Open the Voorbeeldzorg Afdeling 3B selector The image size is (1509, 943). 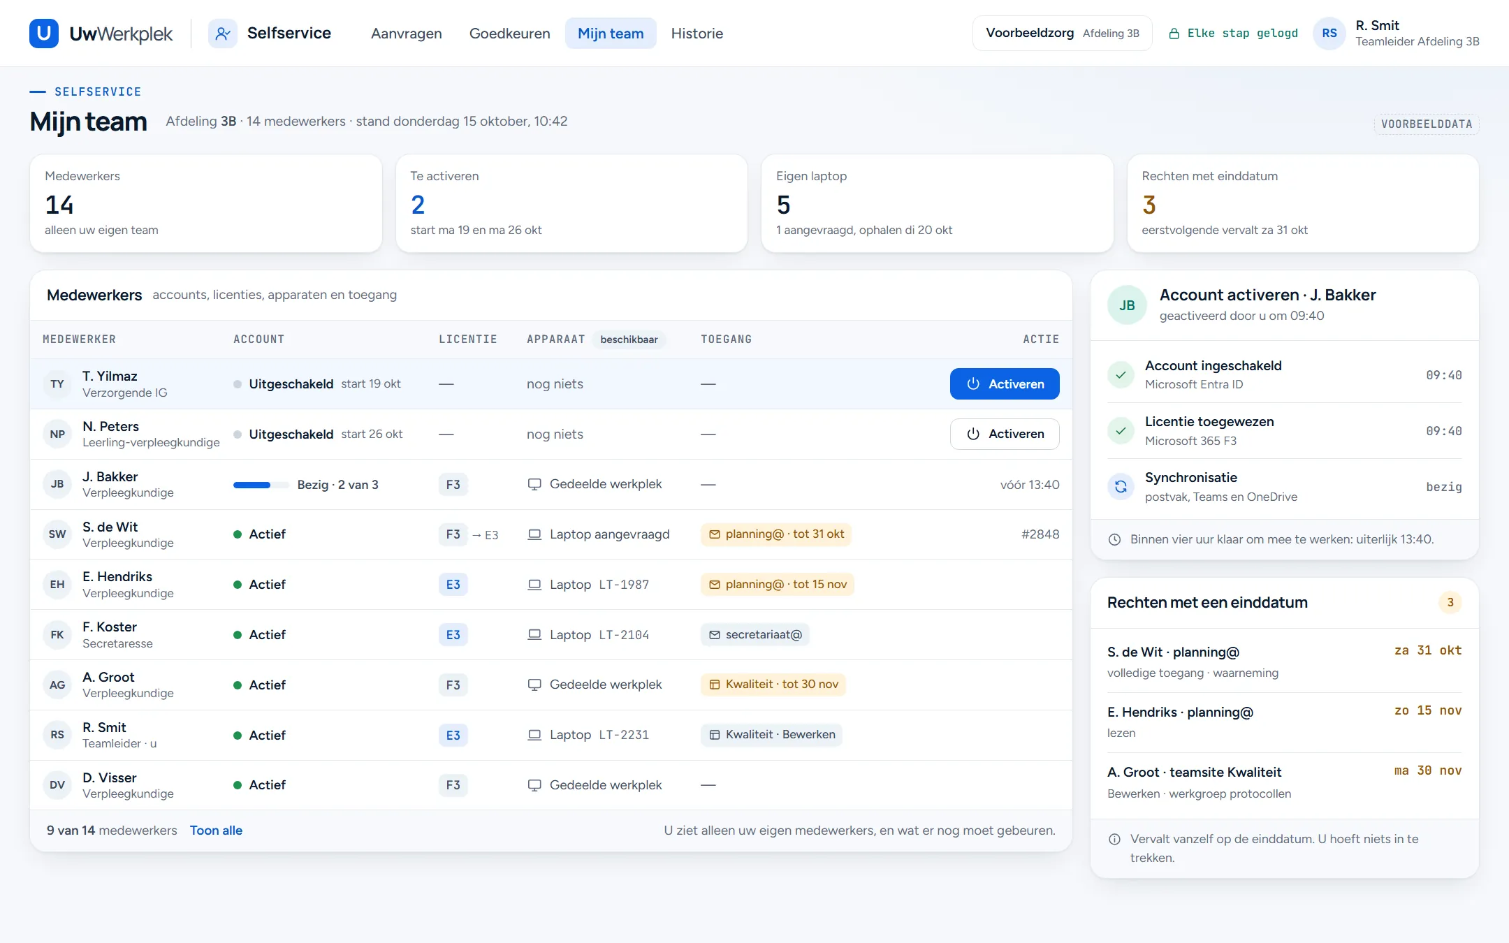tap(1062, 33)
